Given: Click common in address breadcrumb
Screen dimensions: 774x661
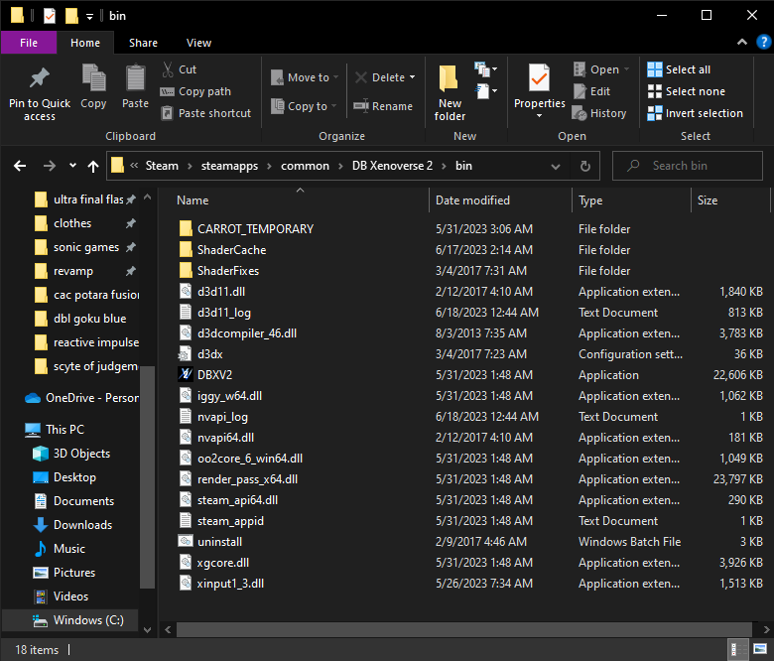Looking at the screenshot, I should tap(305, 166).
